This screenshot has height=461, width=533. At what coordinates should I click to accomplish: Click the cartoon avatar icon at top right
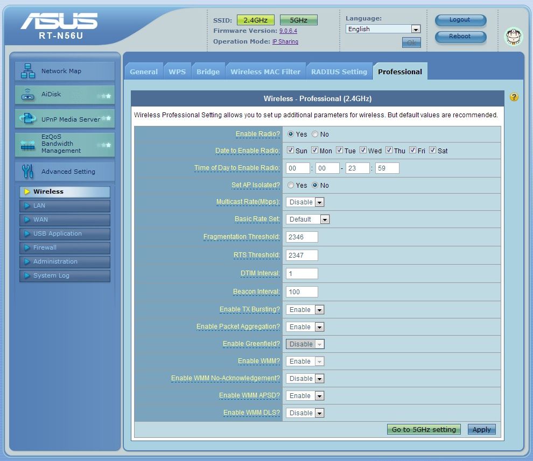coord(513,37)
